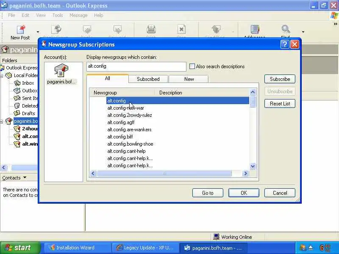Image resolution: width=339 pixels, height=254 pixels.
Task: Select alt.config.2rowdy-rulez newsgroup
Action: (x=130, y=115)
